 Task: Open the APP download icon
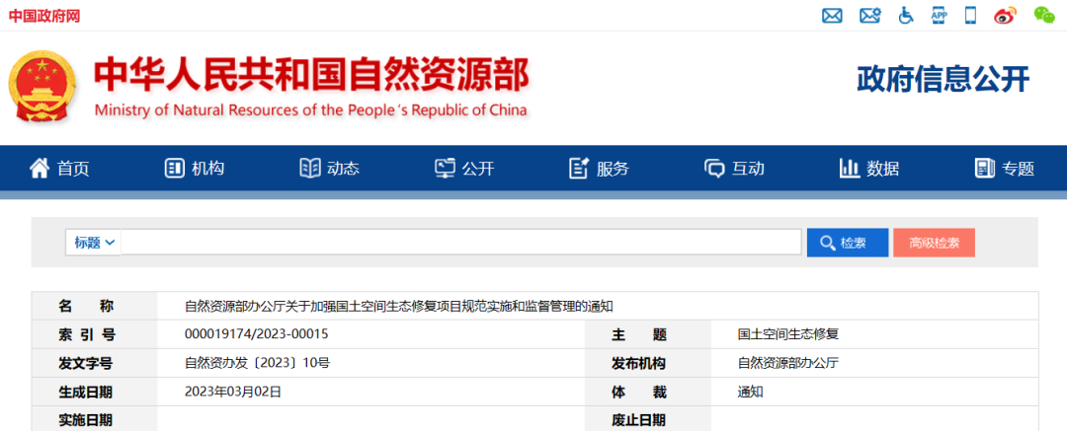click(939, 16)
